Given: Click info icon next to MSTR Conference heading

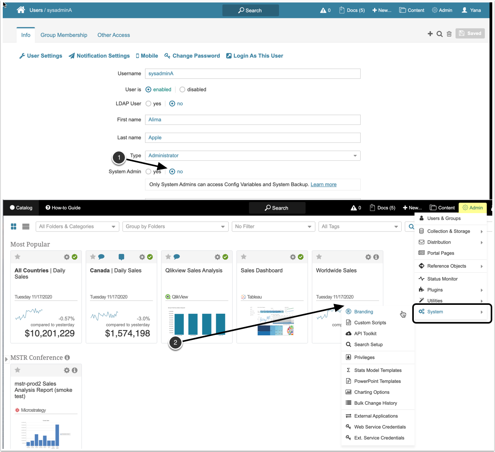Looking at the screenshot, I should pyautogui.click(x=67, y=358).
